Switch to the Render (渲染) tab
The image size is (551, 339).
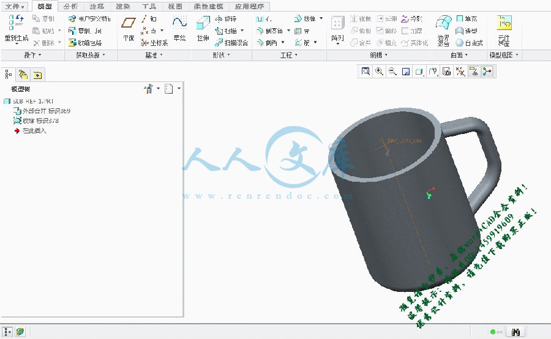(x=122, y=6)
